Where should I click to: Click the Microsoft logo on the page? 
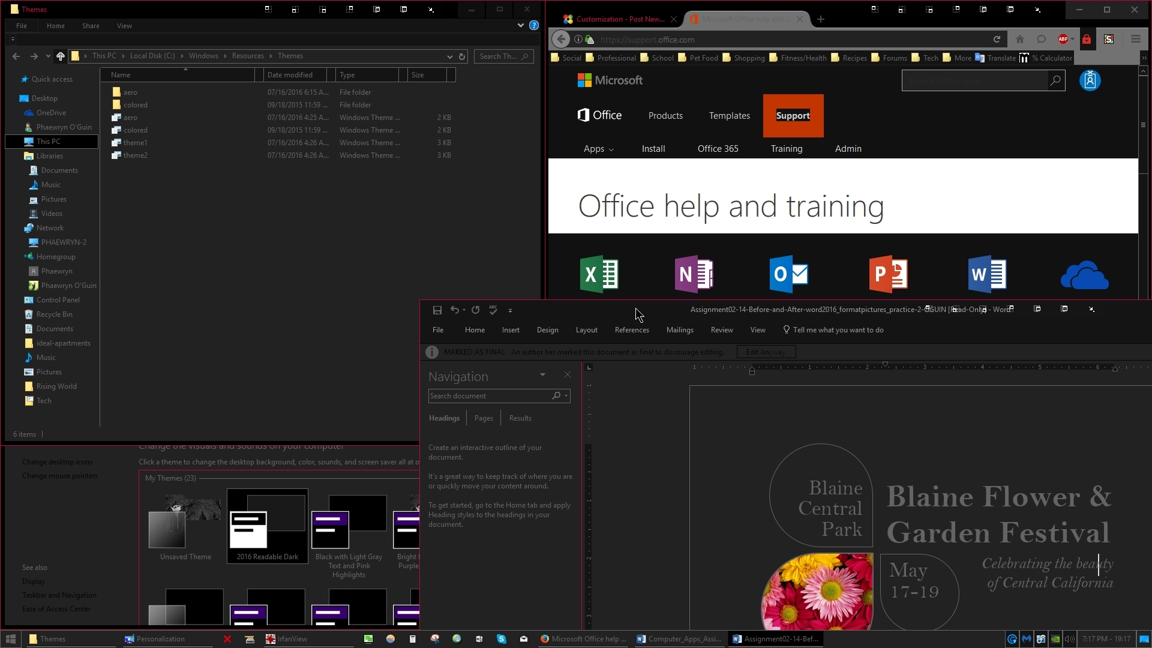(x=610, y=80)
